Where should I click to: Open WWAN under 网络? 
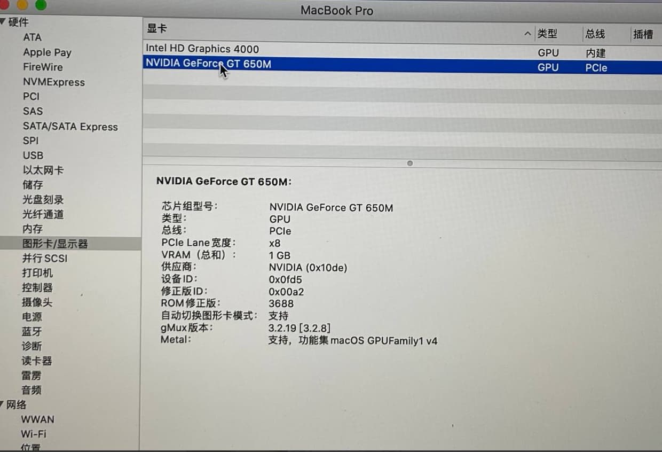tap(37, 419)
